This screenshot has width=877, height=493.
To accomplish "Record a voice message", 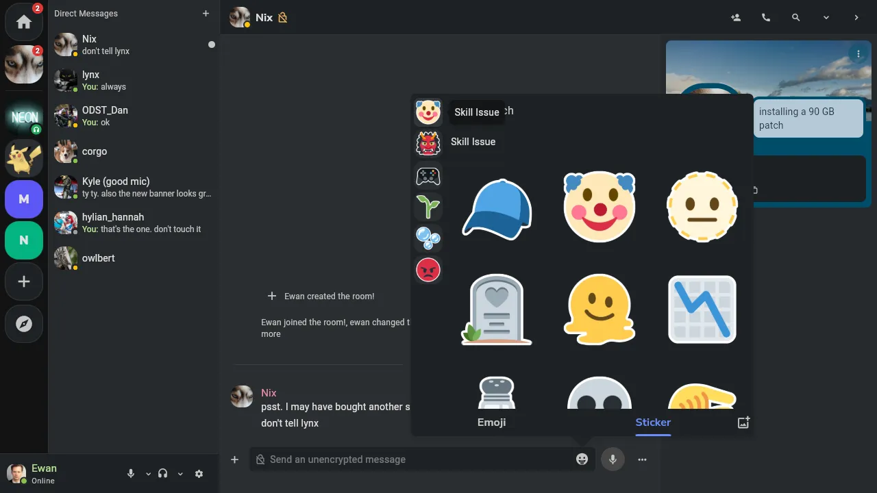I will [613, 459].
